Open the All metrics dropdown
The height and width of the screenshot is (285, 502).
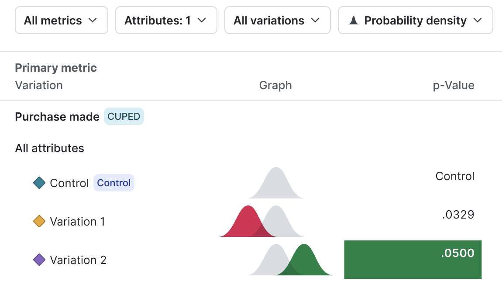61,20
